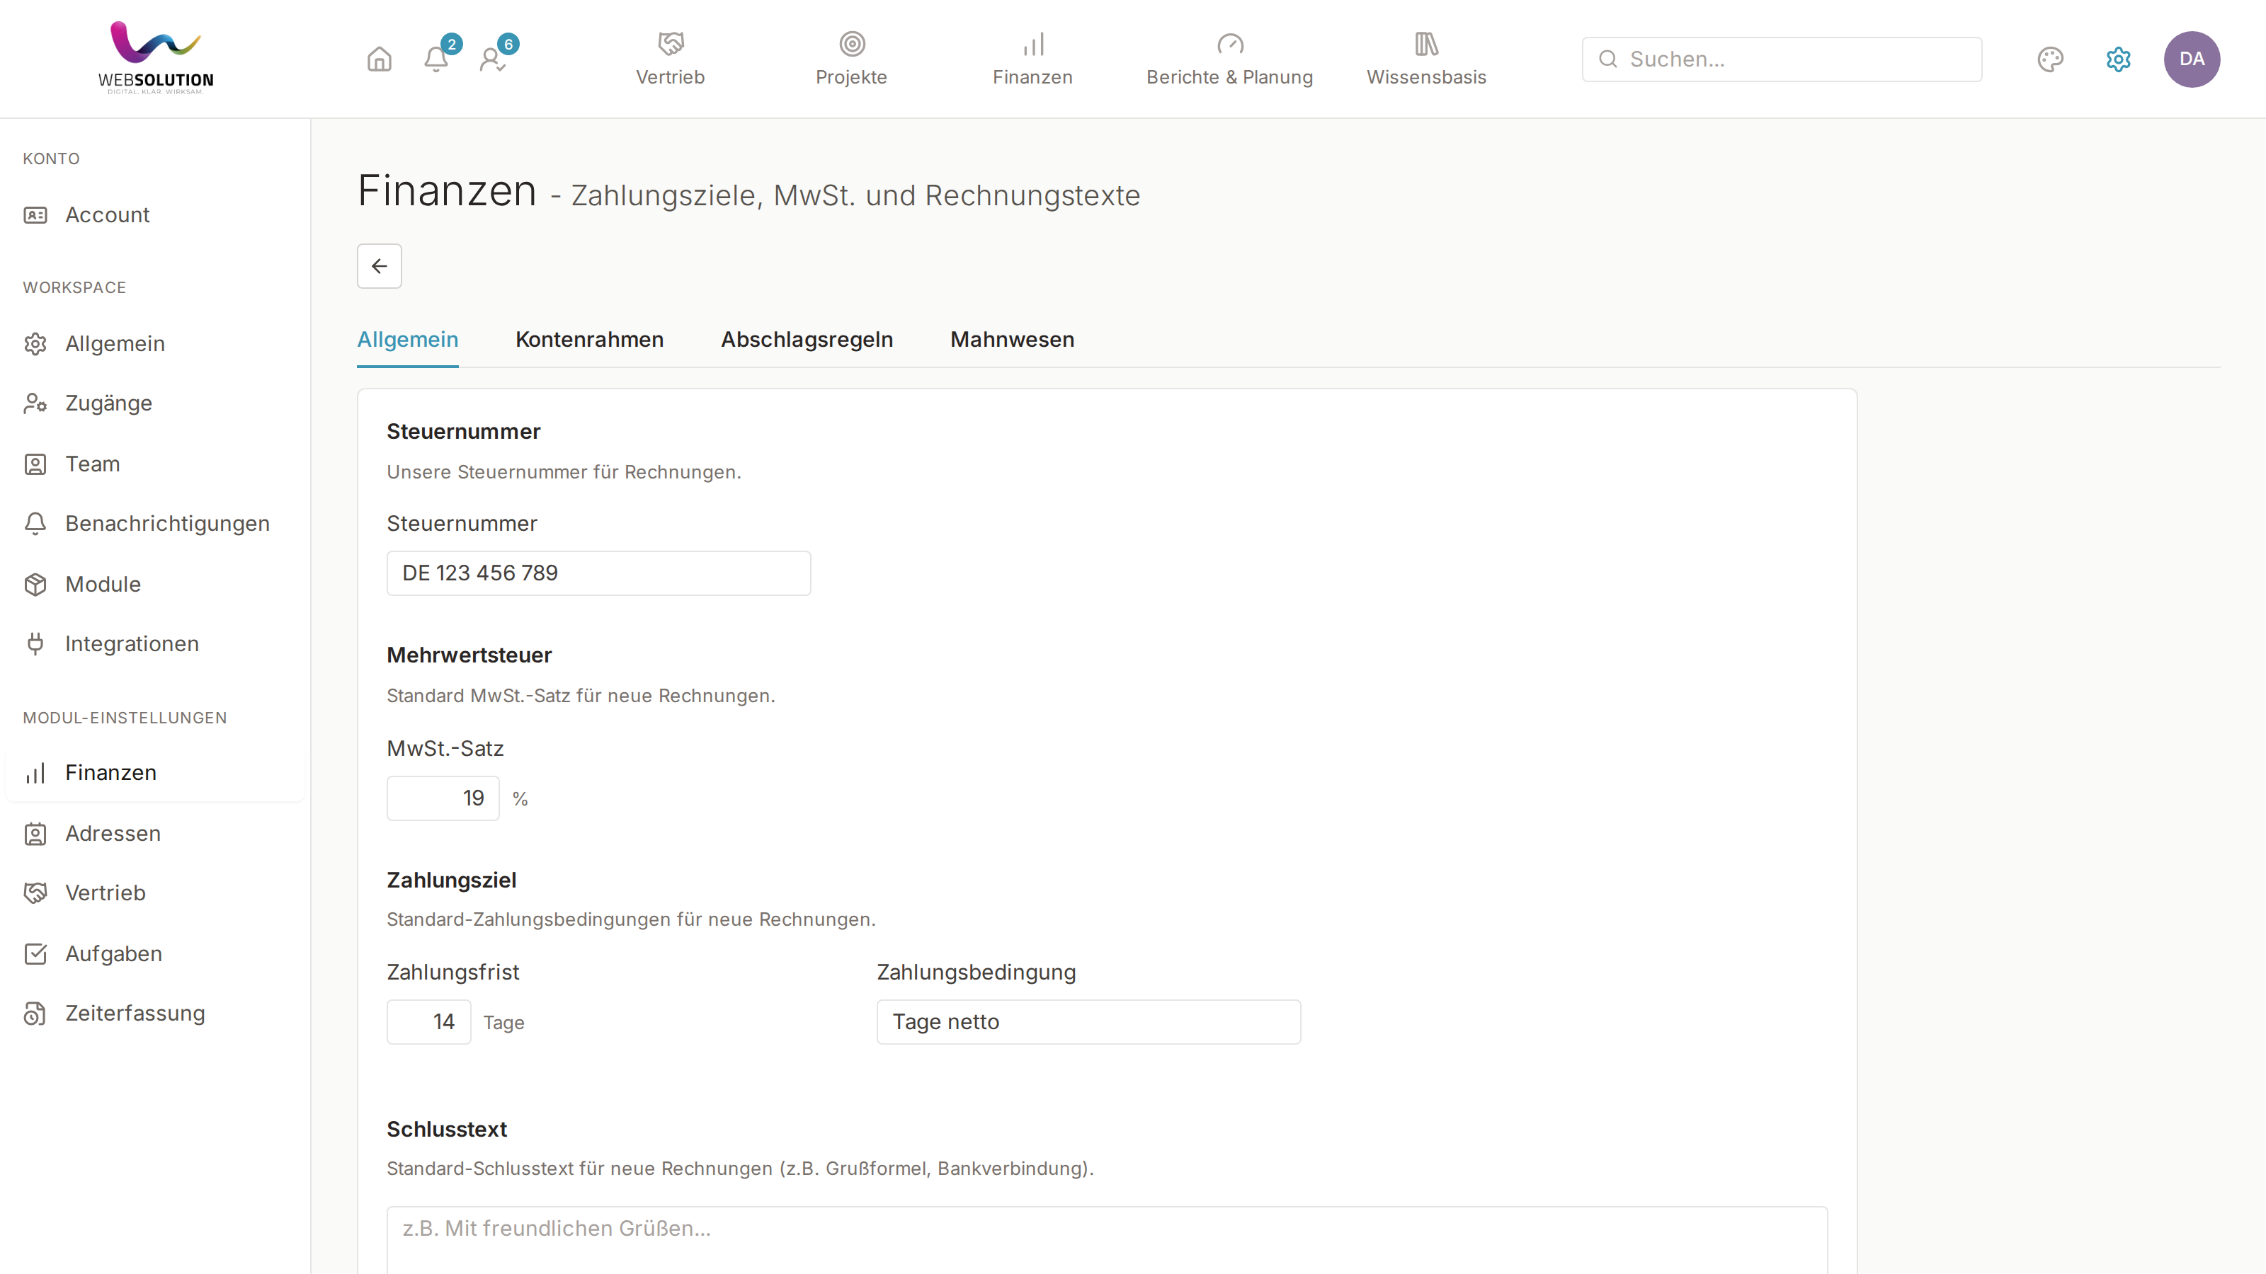Viewport: 2266px width, 1274px height.
Task: Open Zugänge in sidebar
Action: 155,403
